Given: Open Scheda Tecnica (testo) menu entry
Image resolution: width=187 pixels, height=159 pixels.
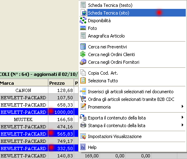Looking at the screenshot, I should [x=133, y=5].
